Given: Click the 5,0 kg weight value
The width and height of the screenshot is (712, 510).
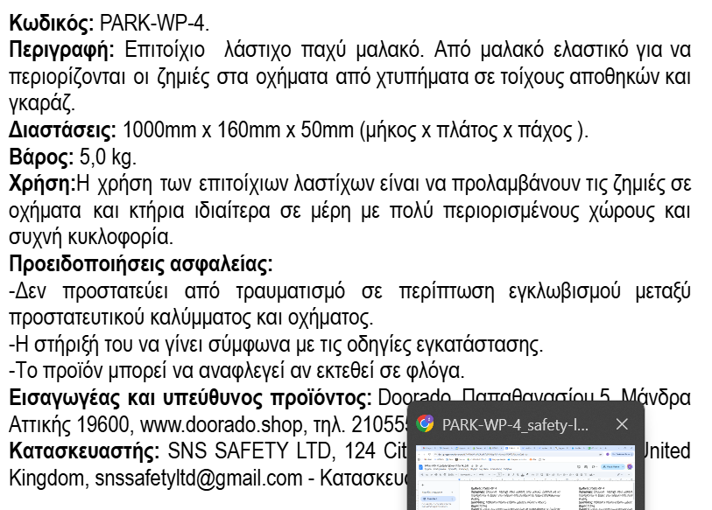Looking at the screenshot, I should [108, 157].
